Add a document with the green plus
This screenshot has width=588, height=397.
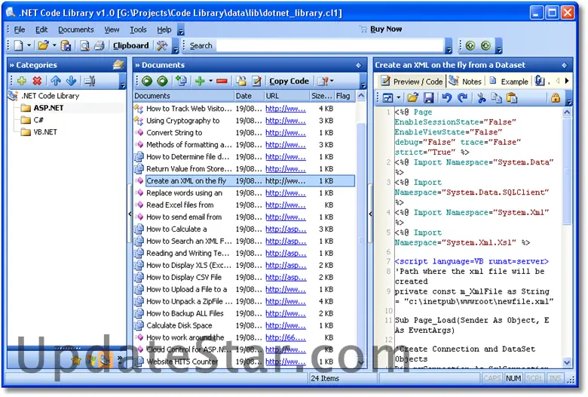pos(201,81)
